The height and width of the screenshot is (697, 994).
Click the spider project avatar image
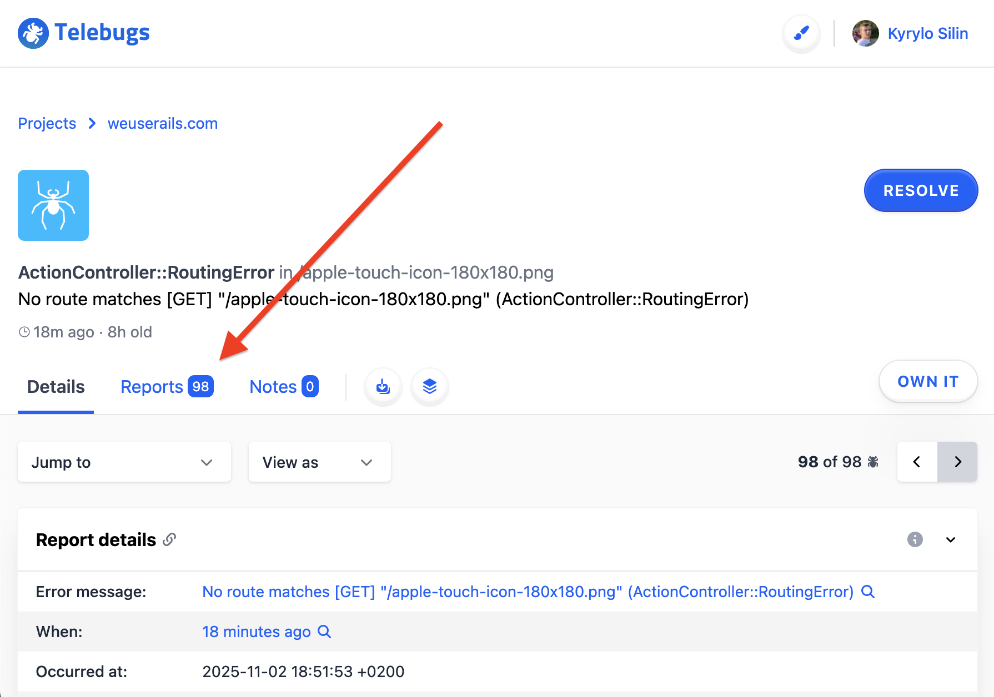click(53, 205)
